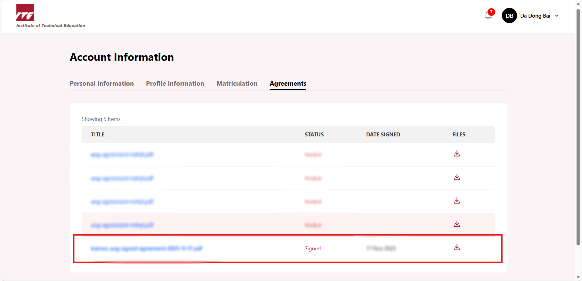Download the file in the pink highlighted row
Image resolution: width=582 pixels, height=281 pixels.
pyautogui.click(x=457, y=224)
